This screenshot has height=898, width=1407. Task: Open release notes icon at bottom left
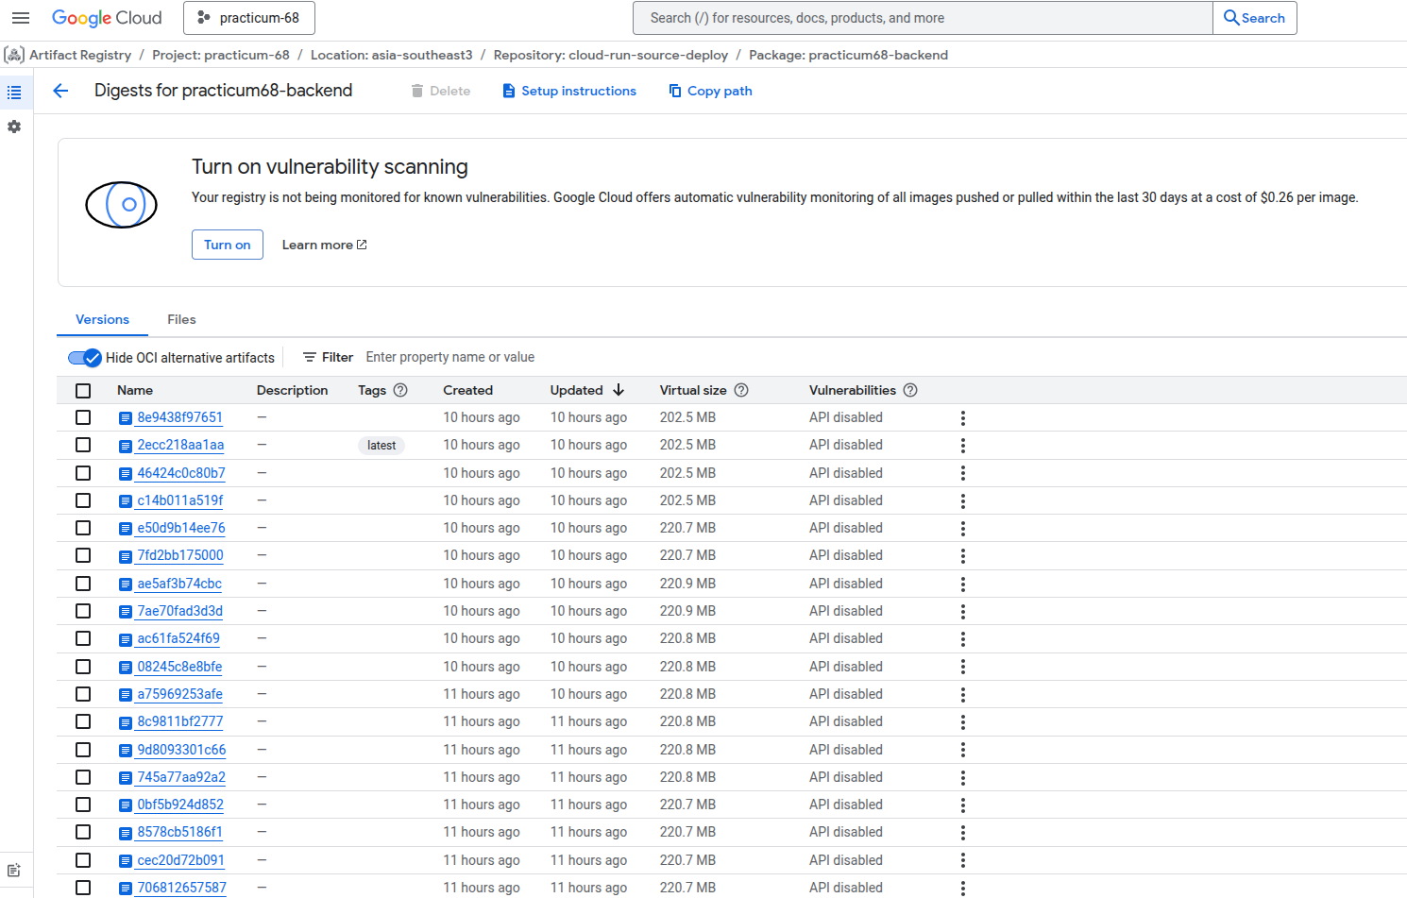pos(14,871)
